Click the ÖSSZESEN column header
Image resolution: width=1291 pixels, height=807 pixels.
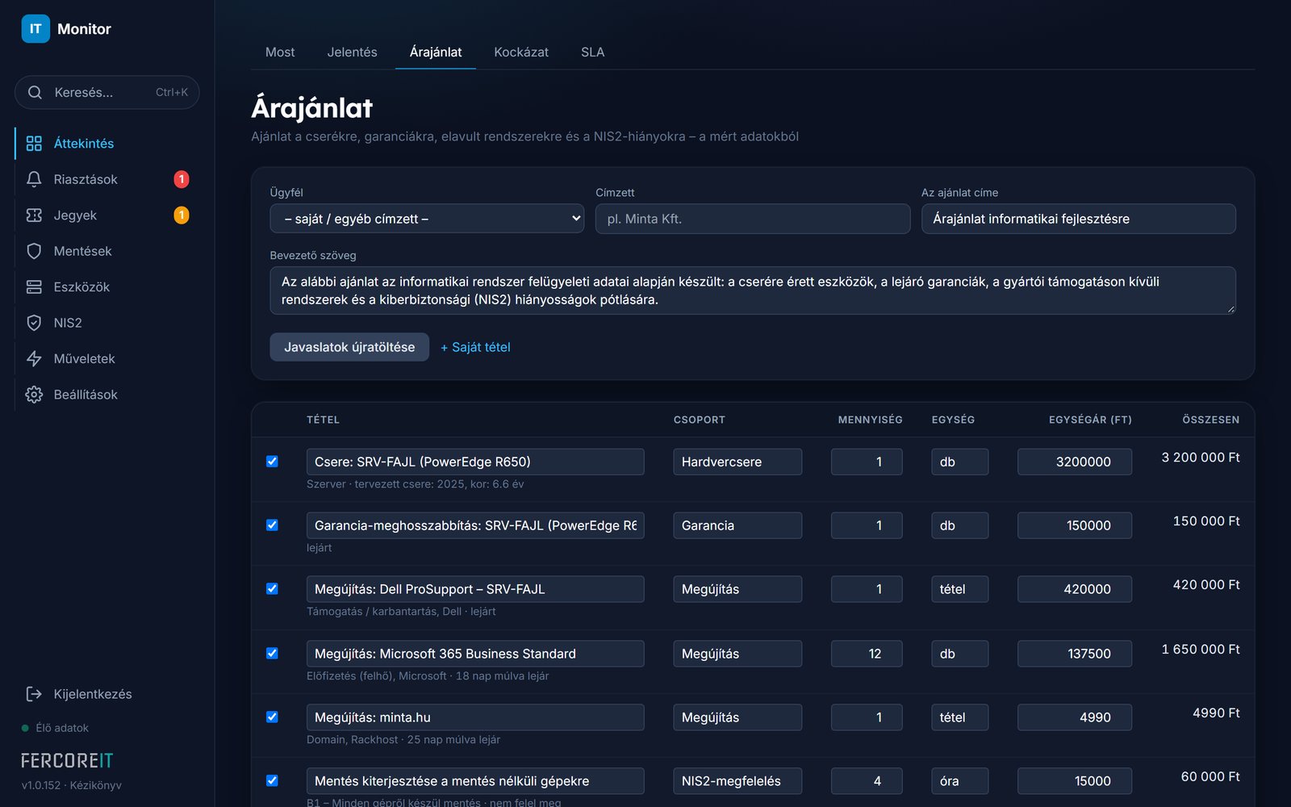1210,420
